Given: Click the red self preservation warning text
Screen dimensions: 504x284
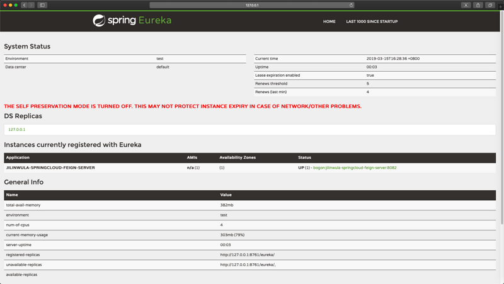Looking at the screenshot, I should 183,106.
